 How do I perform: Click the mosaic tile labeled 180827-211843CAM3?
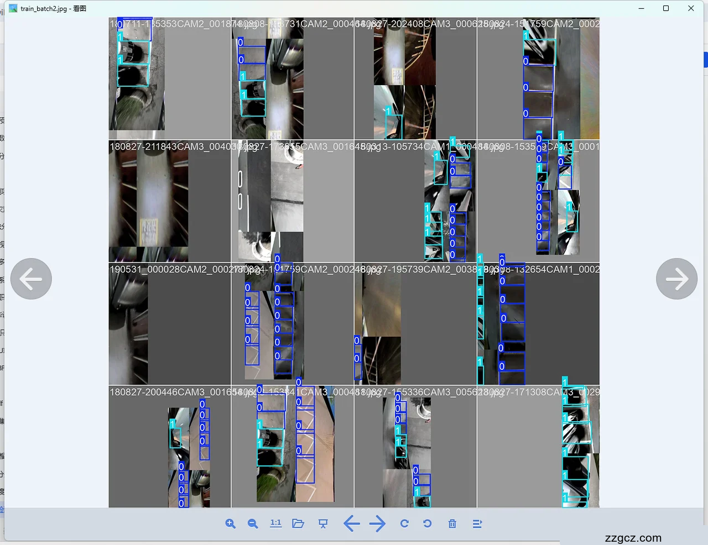pyautogui.click(x=170, y=201)
